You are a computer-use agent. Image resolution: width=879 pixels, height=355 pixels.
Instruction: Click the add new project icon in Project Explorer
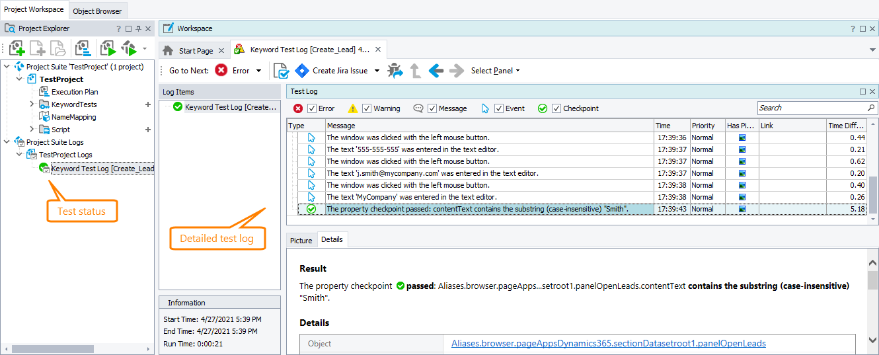point(17,49)
